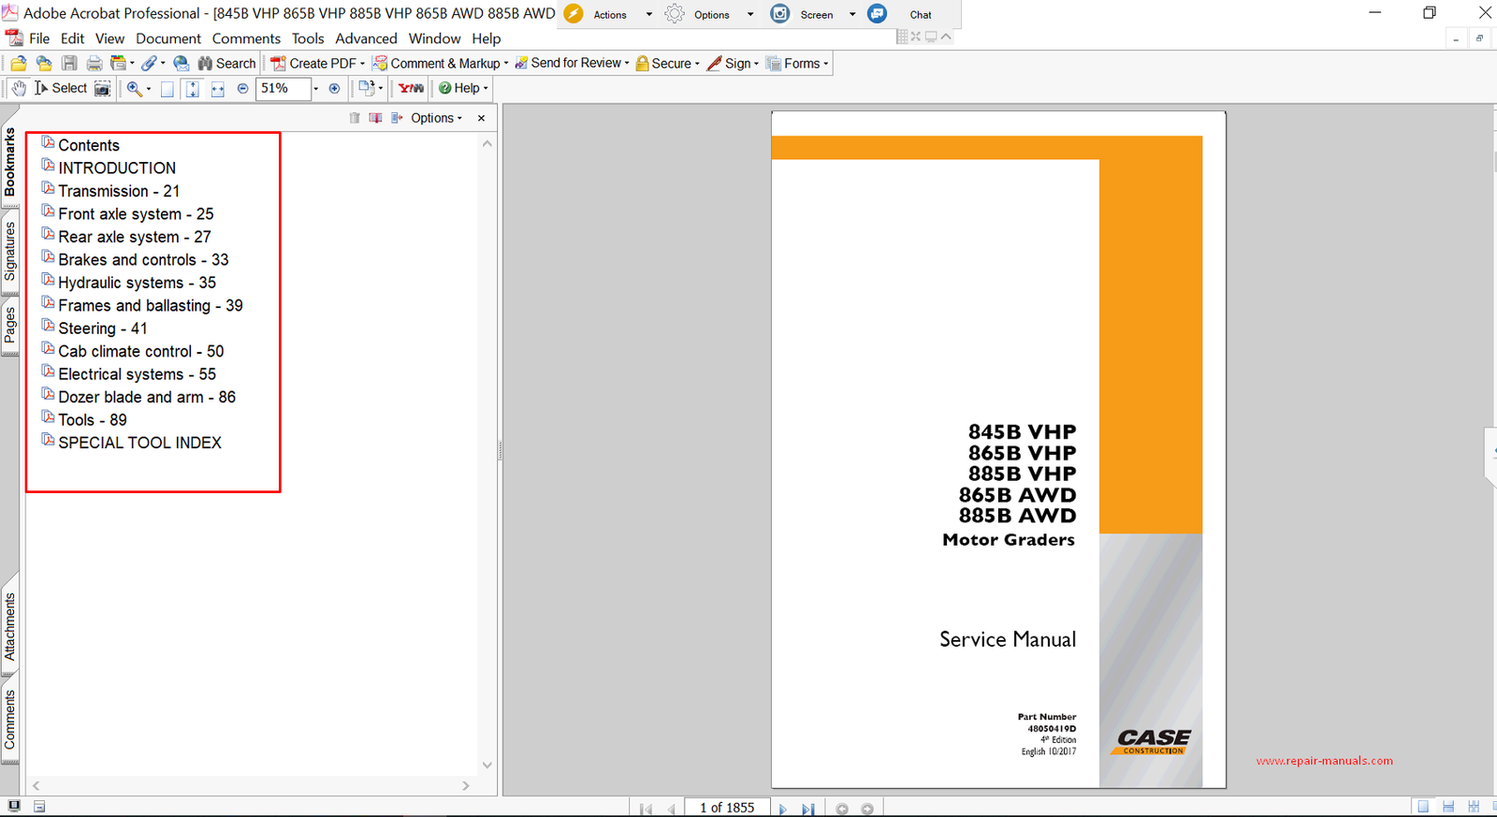
Task: Switch to the Pages side tab
Action: tap(10, 326)
